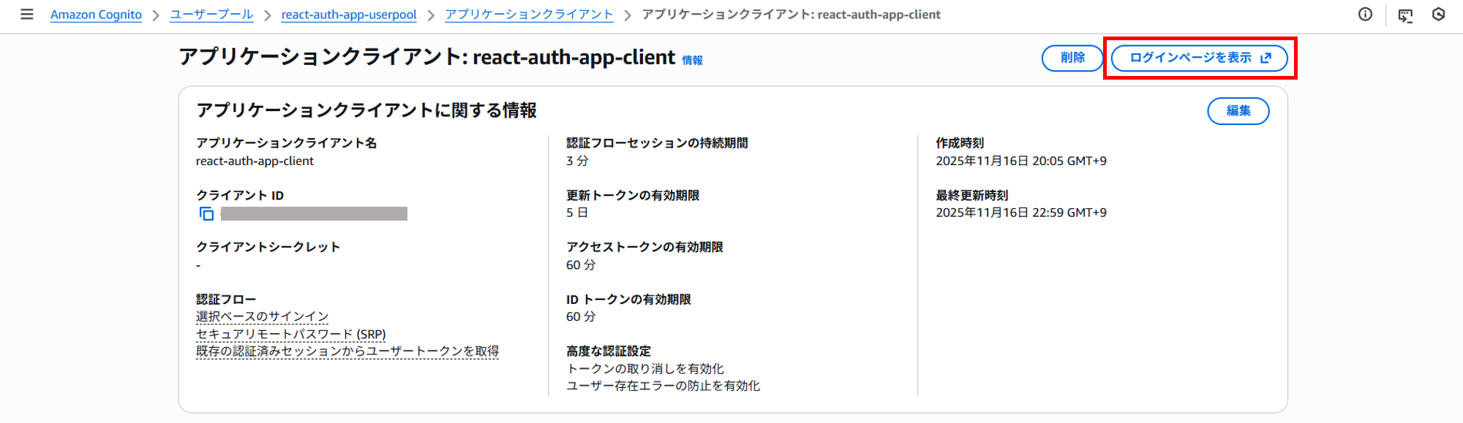Click the client name value react-auth-app-client

pyautogui.click(x=255, y=161)
